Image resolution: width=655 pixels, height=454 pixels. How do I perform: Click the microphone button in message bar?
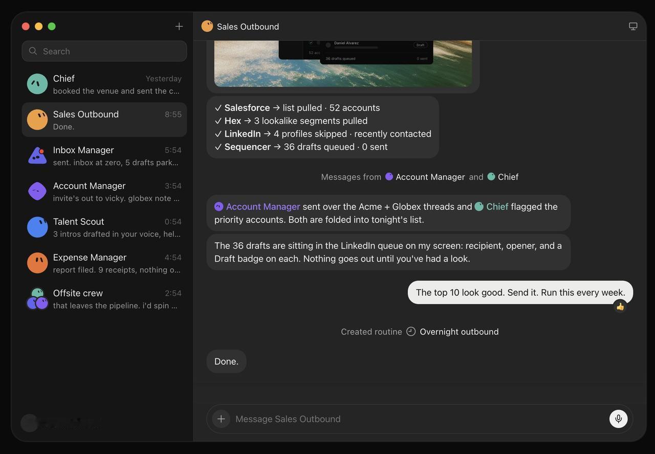[x=618, y=419]
